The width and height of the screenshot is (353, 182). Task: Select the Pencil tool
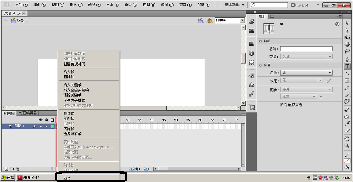[x=347, y=88]
